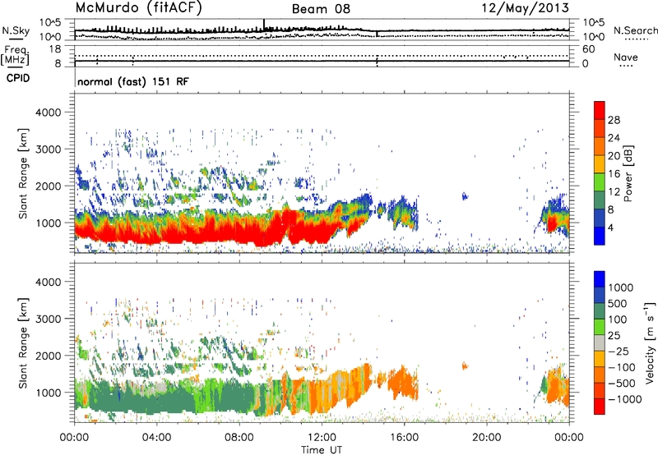This screenshot has height=455, width=658.
Task: Click the 'N.Search' legend label
Action: 636,30
